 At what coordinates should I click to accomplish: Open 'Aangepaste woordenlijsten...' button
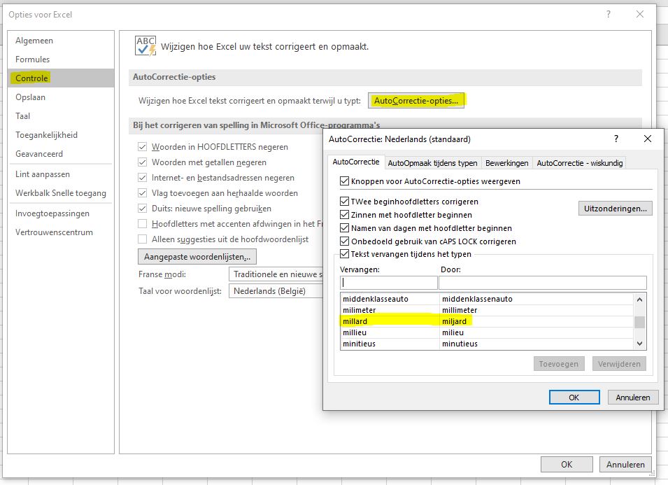(197, 257)
